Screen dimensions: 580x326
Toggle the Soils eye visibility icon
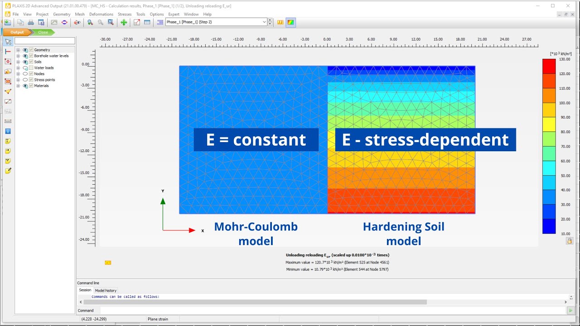pyautogui.click(x=25, y=62)
